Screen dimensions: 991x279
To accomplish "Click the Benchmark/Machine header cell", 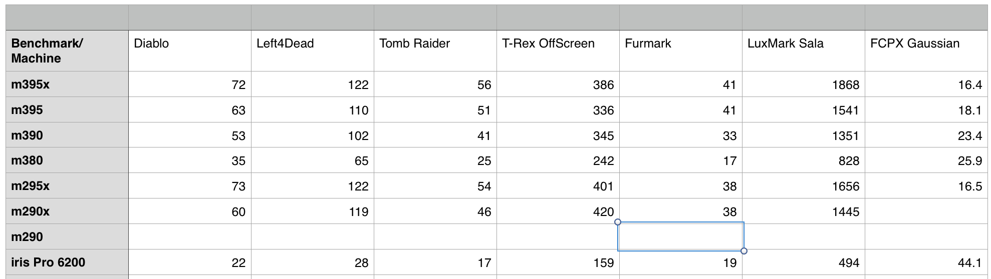I will (x=67, y=50).
